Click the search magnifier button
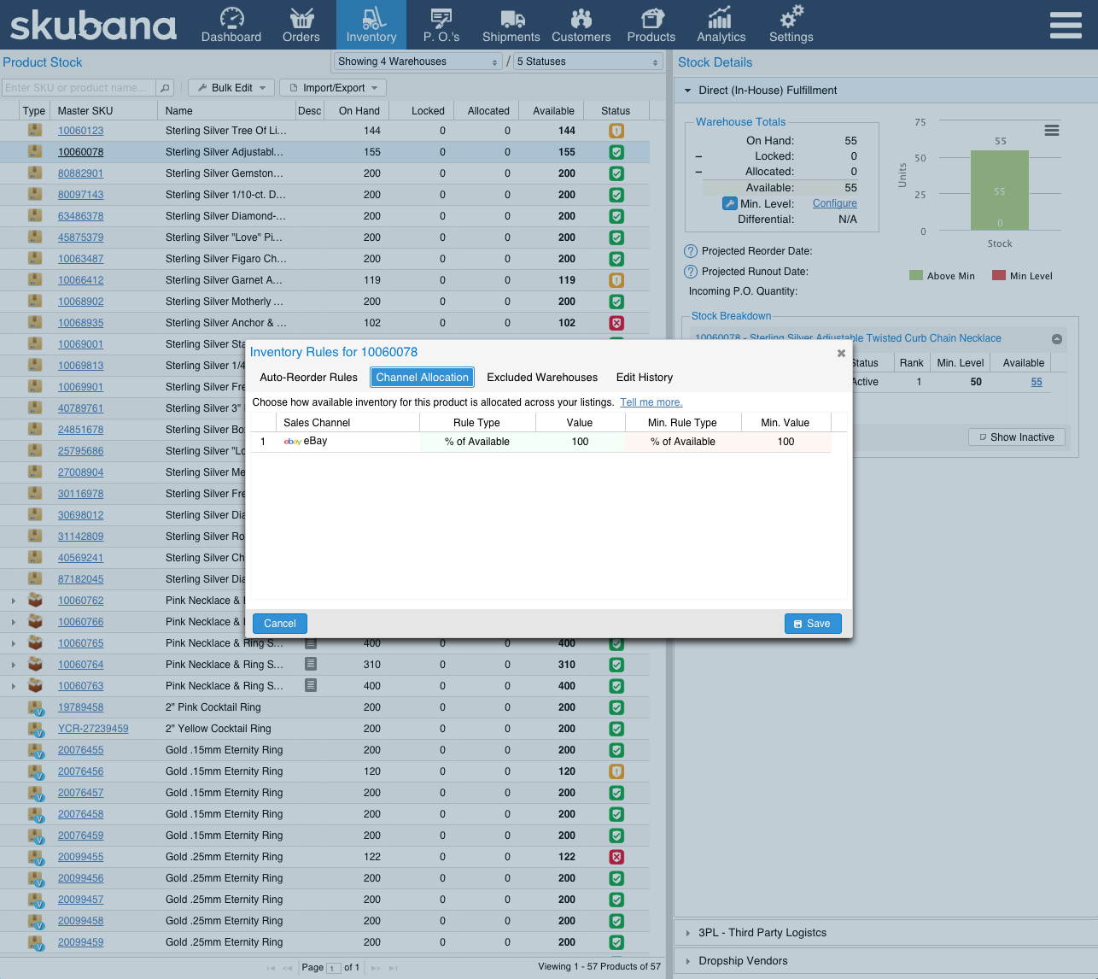 coord(166,88)
